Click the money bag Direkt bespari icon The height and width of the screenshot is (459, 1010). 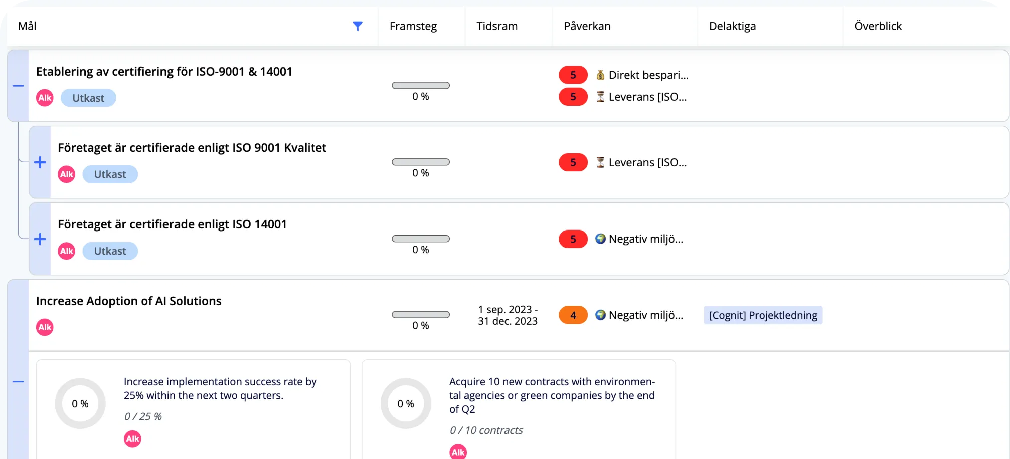pos(600,75)
